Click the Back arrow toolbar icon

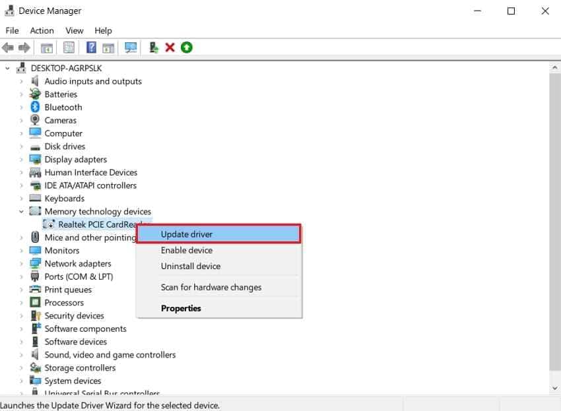point(8,47)
